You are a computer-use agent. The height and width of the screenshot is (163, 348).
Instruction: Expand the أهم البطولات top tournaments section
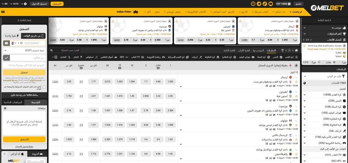pos(325,34)
